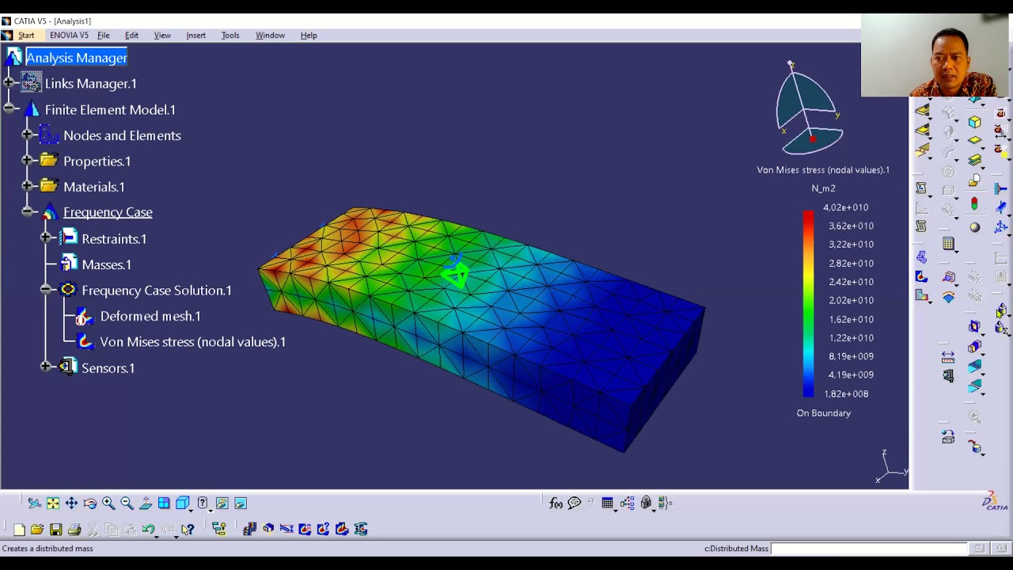This screenshot has width=1013, height=570.
Task: Click the What's This help pointer
Action: pos(188,530)
